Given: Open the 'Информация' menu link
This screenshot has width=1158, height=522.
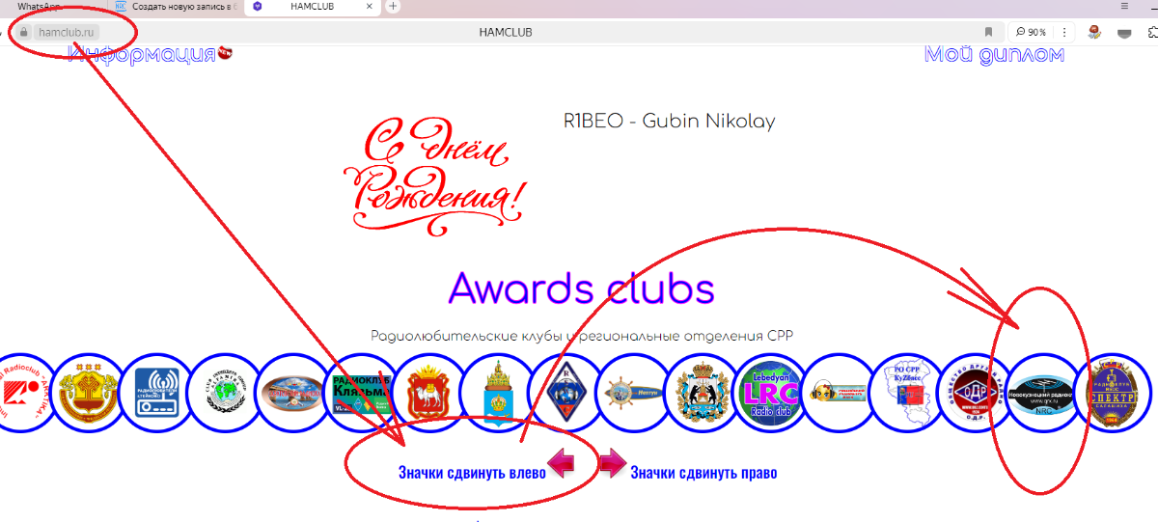Looking at the screenshot, I should coord(142,54).
